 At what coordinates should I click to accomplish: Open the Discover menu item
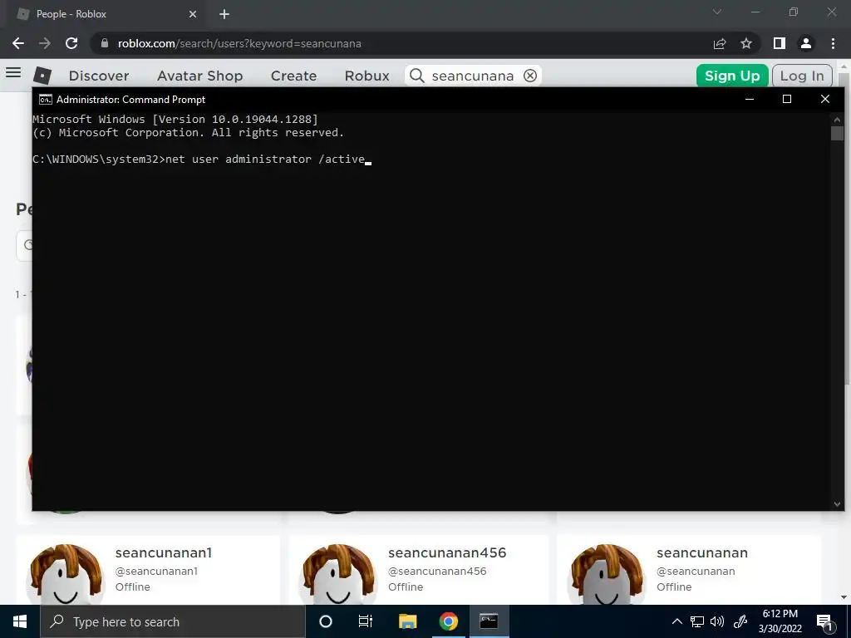point(99,76)
